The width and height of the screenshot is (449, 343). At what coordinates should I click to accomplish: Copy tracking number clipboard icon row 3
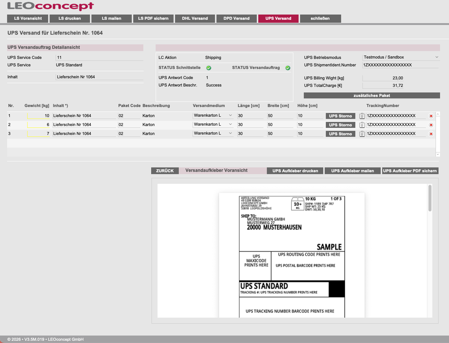(362, 134)
